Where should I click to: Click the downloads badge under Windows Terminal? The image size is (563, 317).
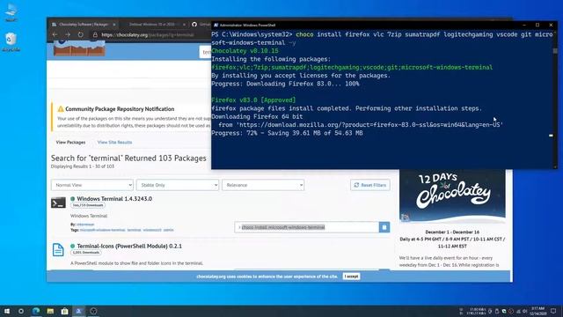[88, 205]
